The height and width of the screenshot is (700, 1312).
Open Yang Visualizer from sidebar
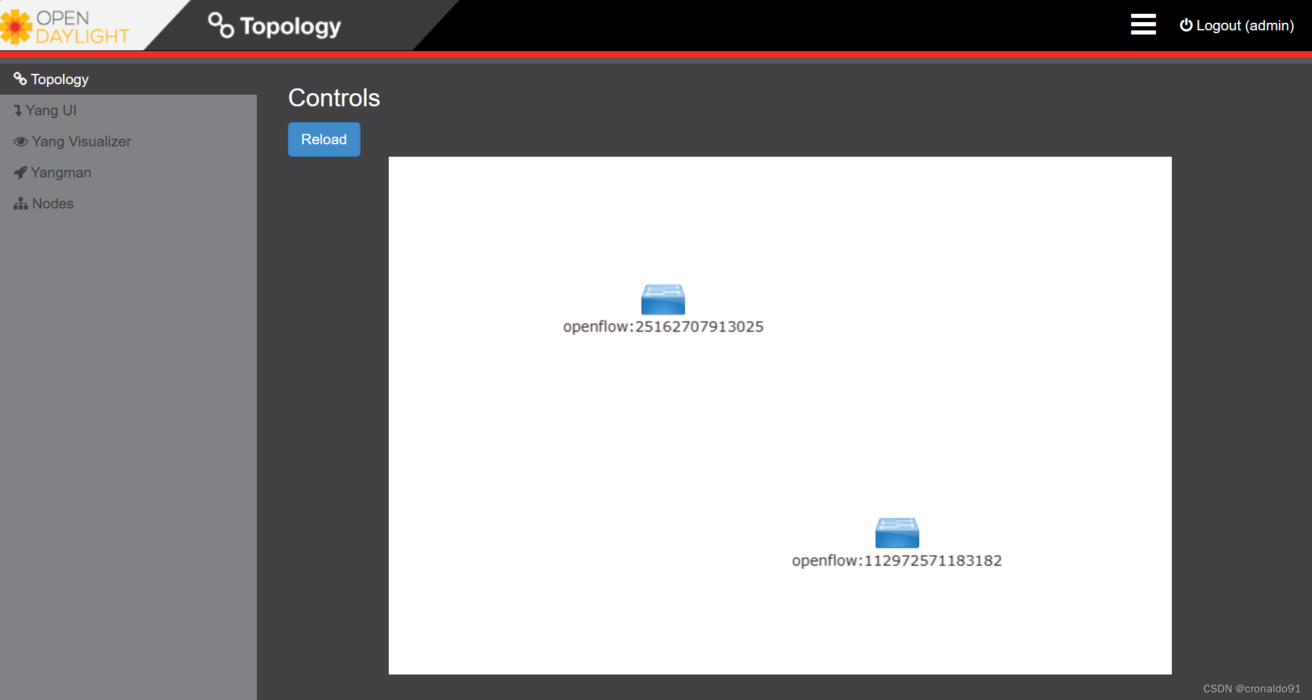pos(128,142)
